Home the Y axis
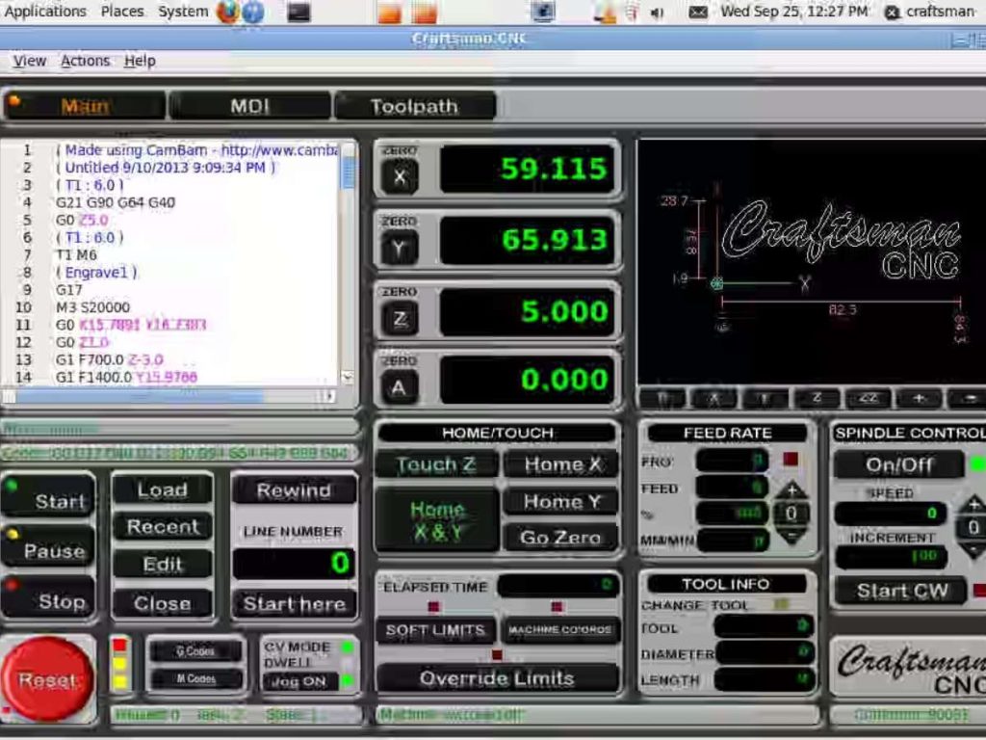Image resolution: width=986 pixels, height=740 pixels. click(x=562, y=501)
